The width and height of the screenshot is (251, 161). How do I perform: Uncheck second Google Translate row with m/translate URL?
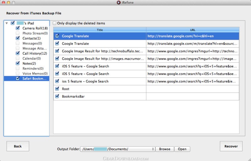[x=57, y=43]
